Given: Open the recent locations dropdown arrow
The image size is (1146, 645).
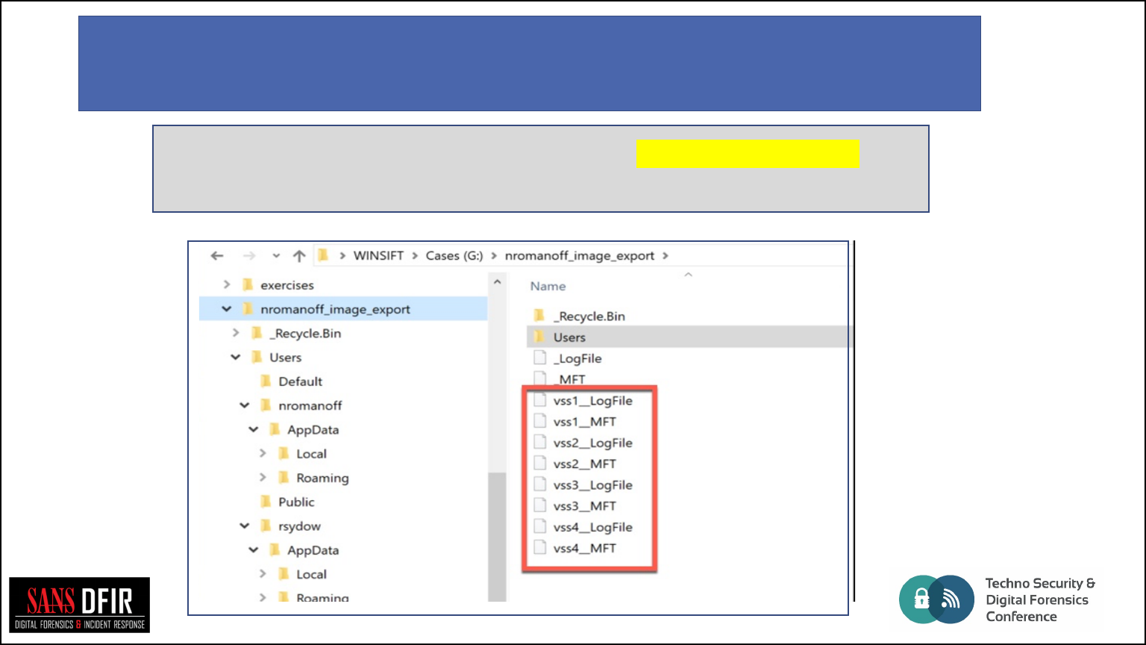Looking at the screenshot, I should pos(276,256).
